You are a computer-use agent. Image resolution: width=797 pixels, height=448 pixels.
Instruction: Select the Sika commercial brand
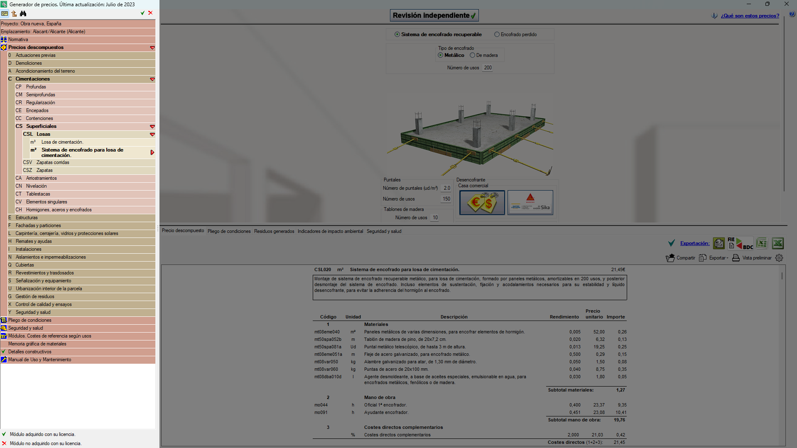click(x=530, y=203)
